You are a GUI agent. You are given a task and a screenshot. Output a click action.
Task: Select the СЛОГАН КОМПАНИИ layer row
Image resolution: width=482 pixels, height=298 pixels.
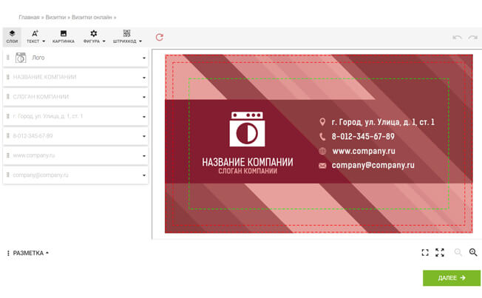pos(75,97)
